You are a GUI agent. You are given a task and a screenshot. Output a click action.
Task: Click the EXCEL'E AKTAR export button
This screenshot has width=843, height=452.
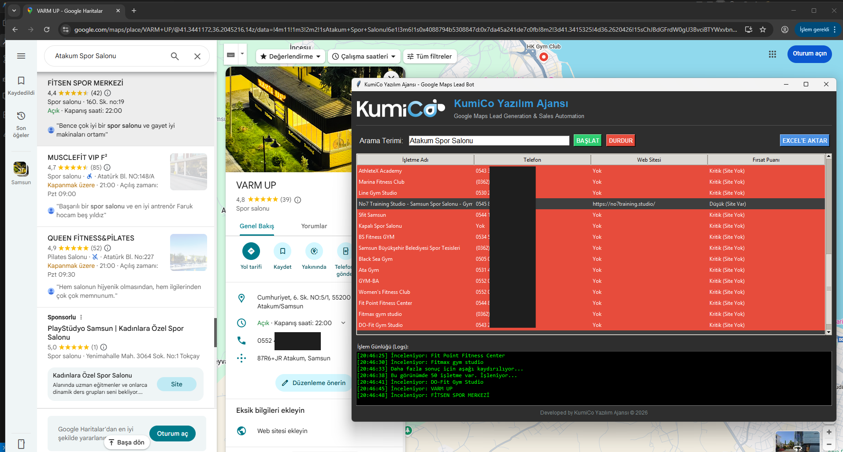tap(805, 141)
